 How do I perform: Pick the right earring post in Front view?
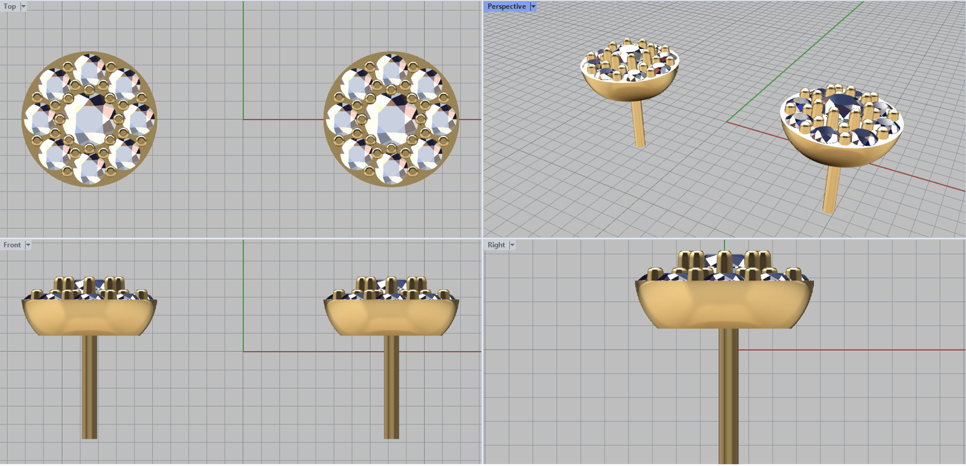pos(391,386)
